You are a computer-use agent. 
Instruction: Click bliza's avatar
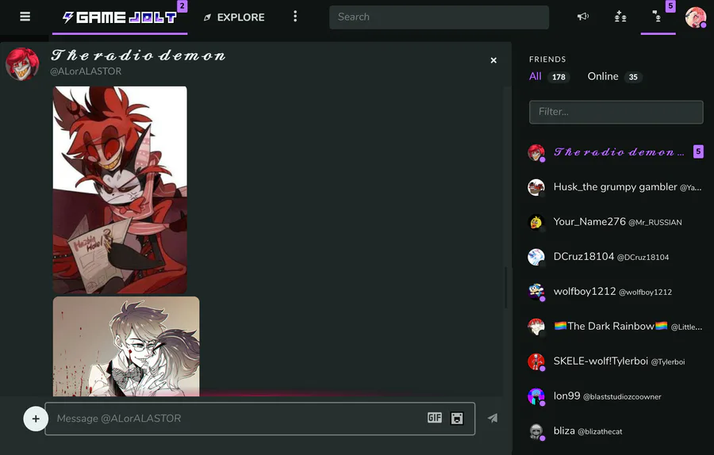[x=536, y=431]
